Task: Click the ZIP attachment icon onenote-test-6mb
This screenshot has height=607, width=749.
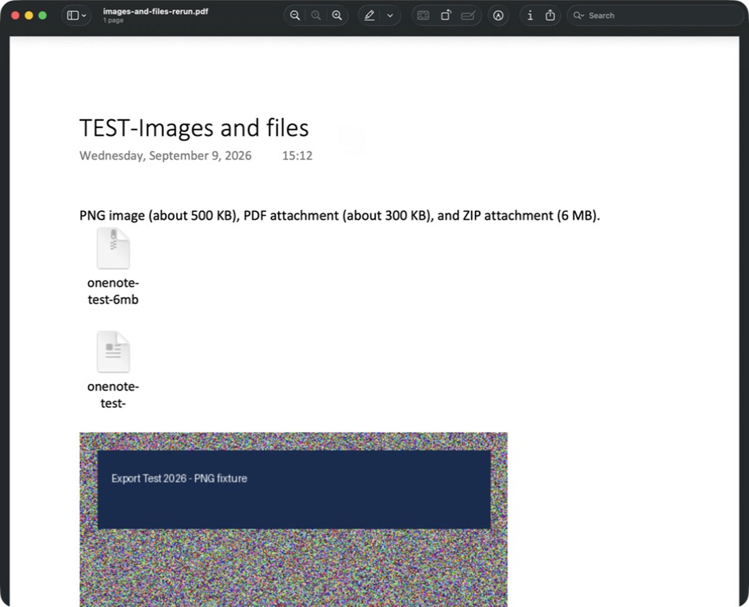Action: (x=113, y=248)
